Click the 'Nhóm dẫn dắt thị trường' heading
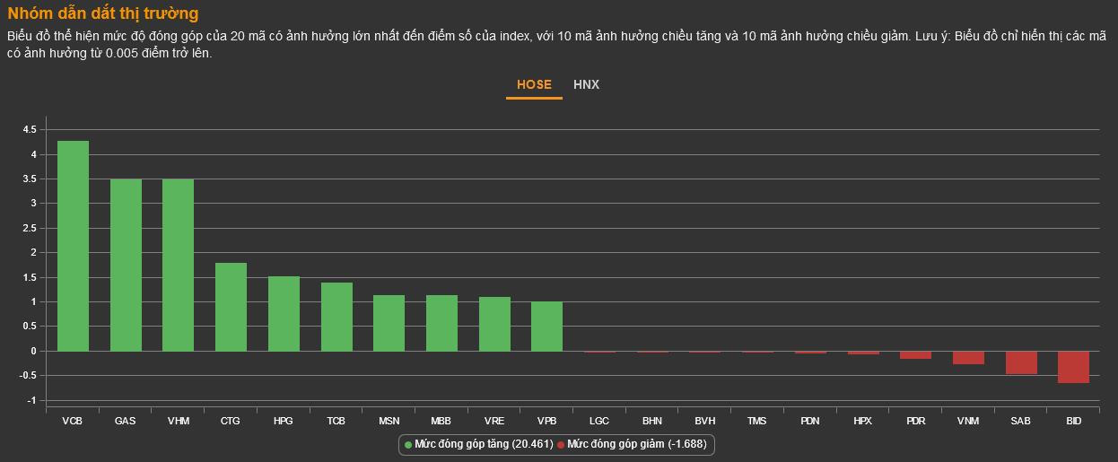This screenshot has width=1118, height=462. [x=103, y=13]
